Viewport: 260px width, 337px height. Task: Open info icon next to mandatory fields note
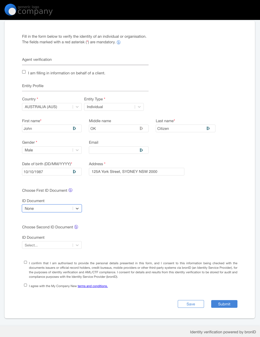119,42
